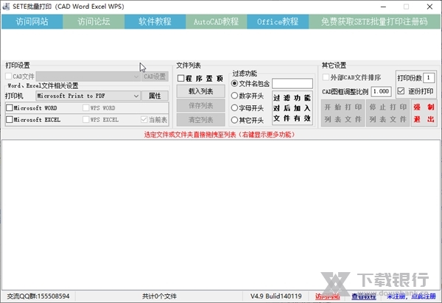Open the 查看教程 status bar link
The image size is (442, 303).
point(364,296)
